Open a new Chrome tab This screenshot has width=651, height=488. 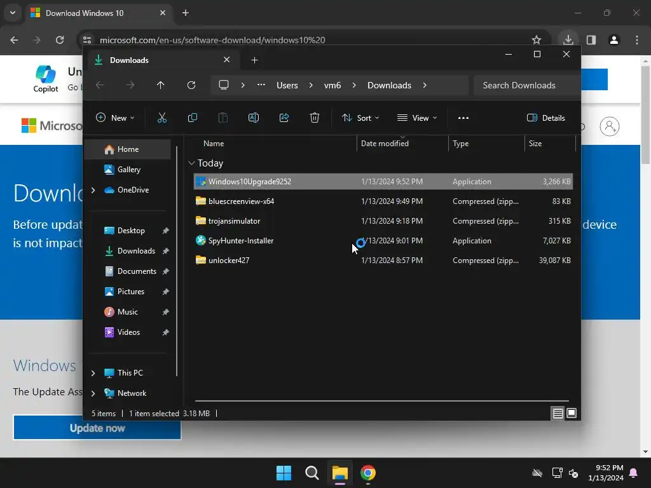pyautogui.click(x=186, y=13)
